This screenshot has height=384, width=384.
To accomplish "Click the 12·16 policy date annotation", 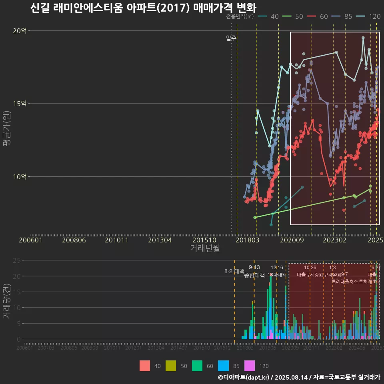I will (x=277, y=268).
